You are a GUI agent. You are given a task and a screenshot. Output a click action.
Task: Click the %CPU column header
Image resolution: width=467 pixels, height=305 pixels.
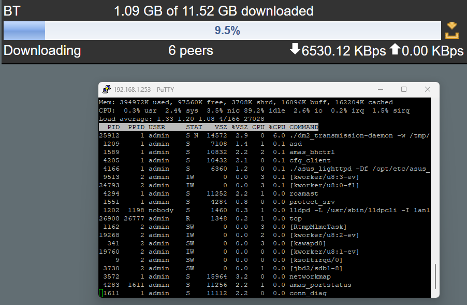[x=277, y=127]
